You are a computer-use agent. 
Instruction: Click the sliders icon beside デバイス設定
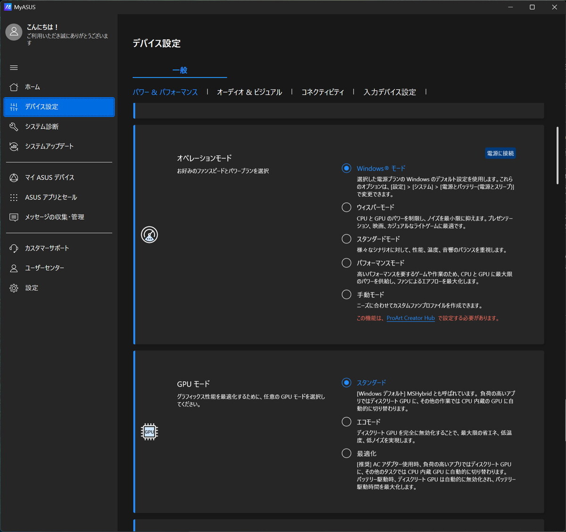(x=14, y=107)
